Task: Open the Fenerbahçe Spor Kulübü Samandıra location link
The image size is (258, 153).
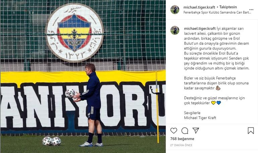Action: 217,12
